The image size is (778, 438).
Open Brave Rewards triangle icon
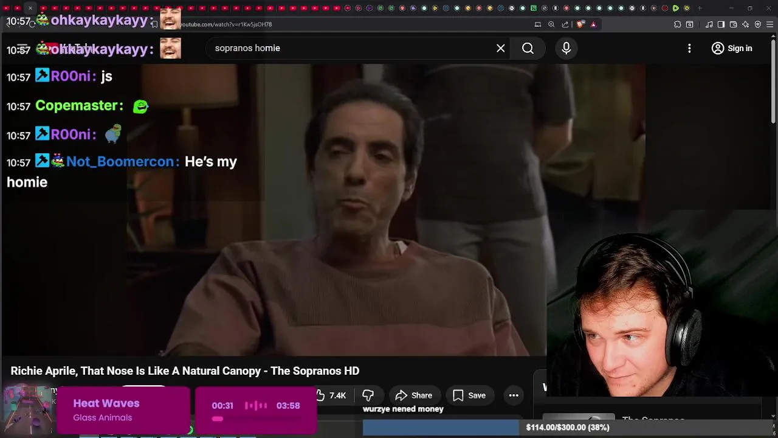593,24
